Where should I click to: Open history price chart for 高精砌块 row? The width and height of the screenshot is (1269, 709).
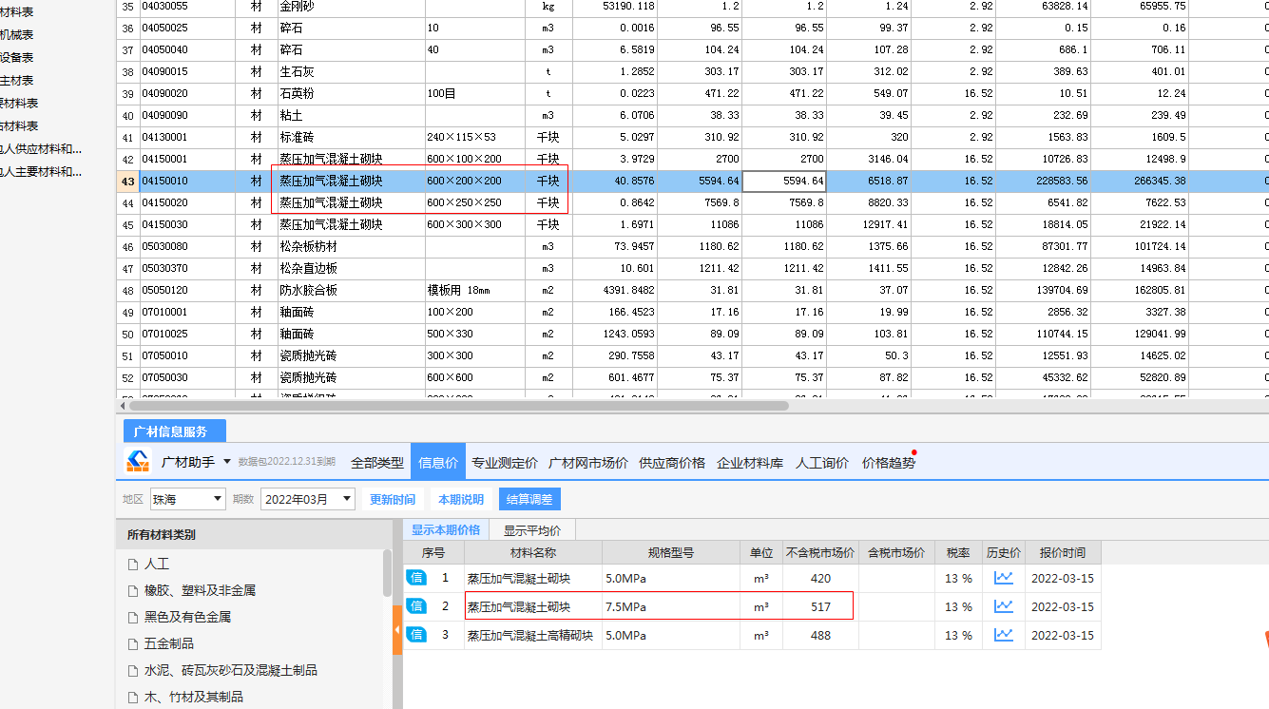pos(1003,635)
